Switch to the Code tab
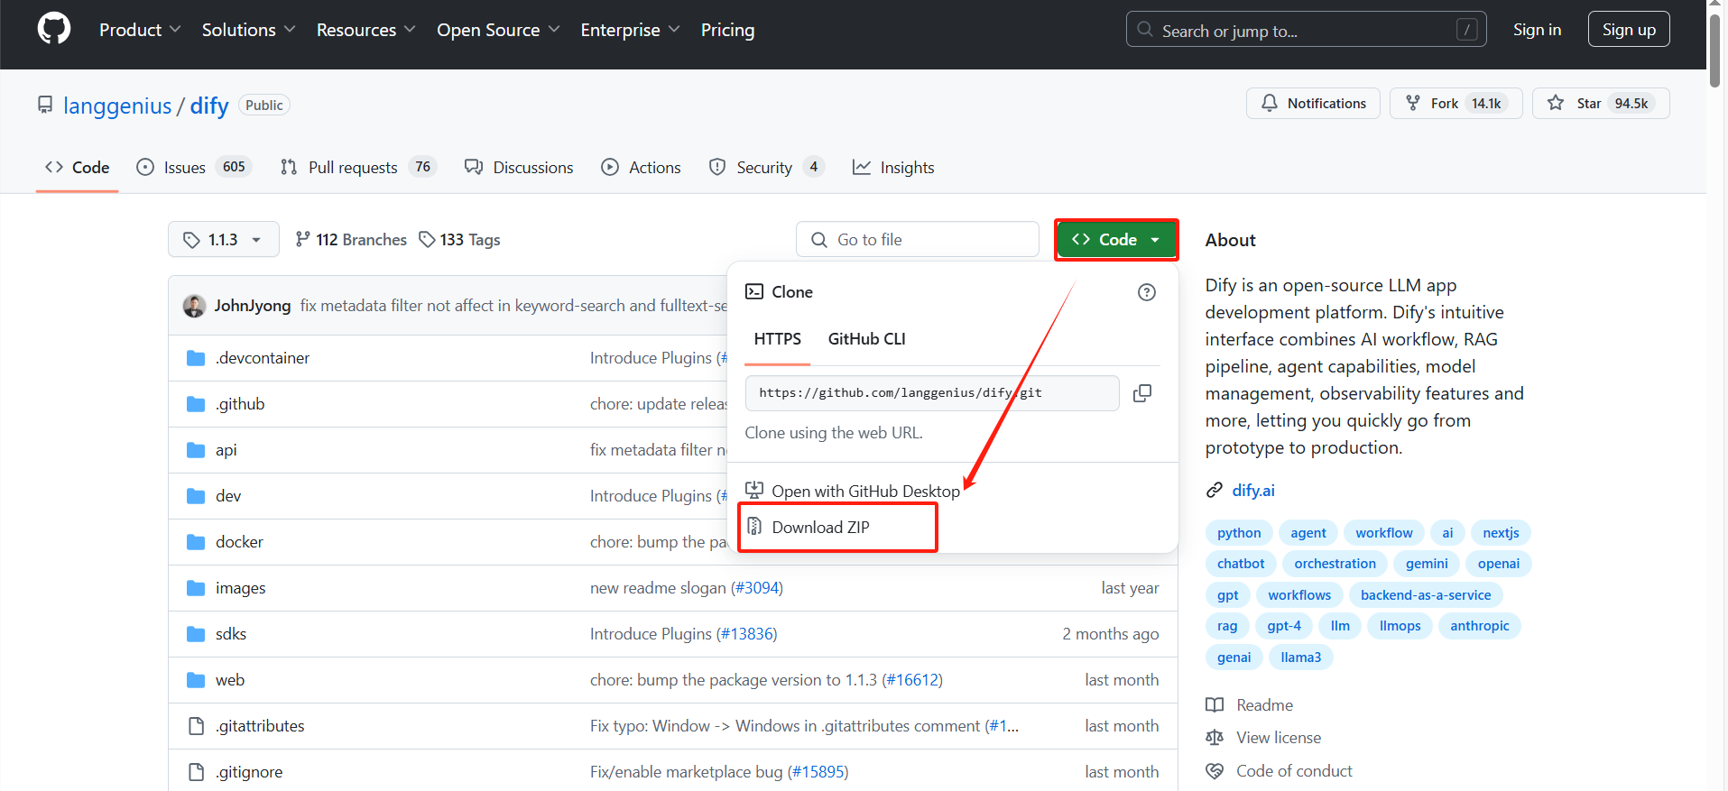The width and height of the screenshot is (1728, 791). (78, 167)
